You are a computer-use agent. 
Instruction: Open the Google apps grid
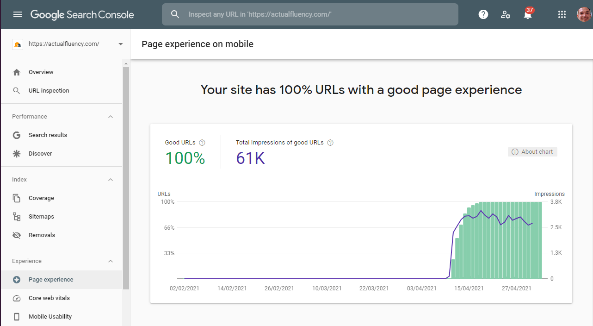562,14
